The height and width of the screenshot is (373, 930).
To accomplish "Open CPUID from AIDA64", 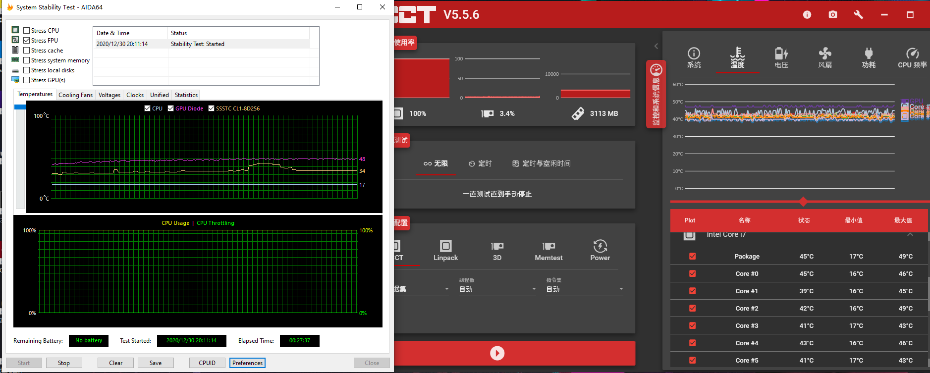I will click(207, 363).
